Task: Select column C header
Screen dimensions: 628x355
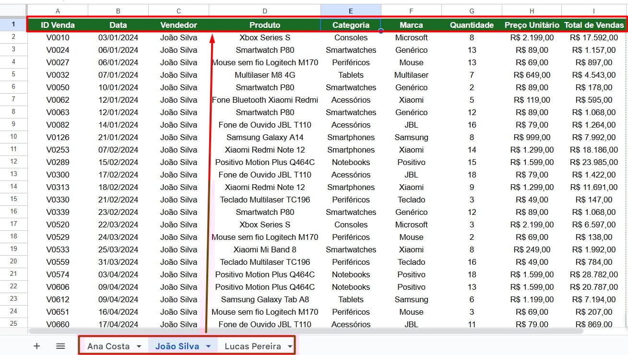Action: (179, 11)
